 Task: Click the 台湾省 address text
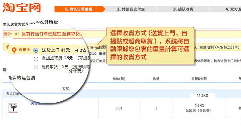(80, 50)
